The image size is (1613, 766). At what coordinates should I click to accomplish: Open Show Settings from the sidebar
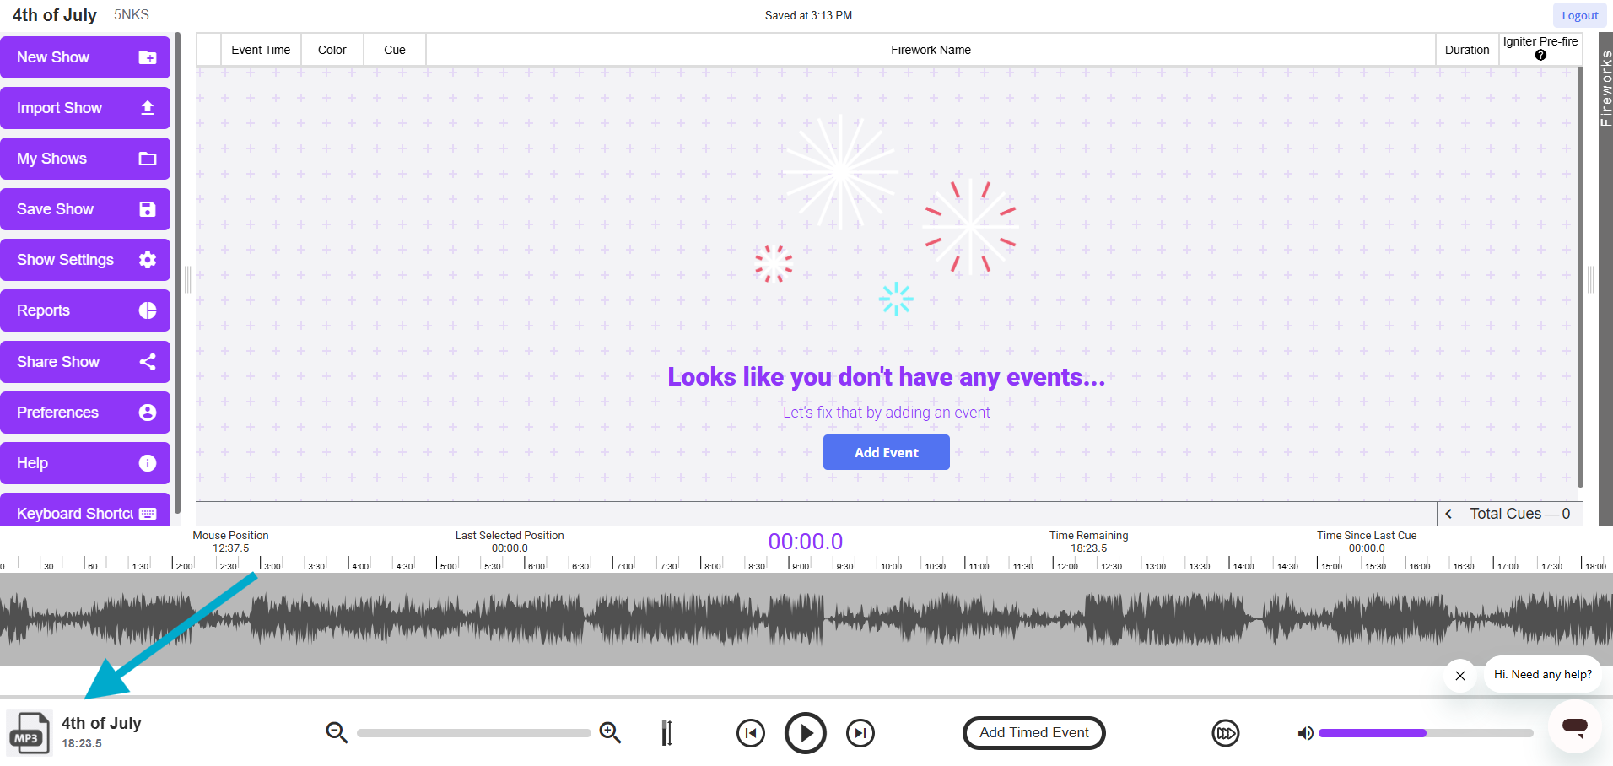click(84, 259)
